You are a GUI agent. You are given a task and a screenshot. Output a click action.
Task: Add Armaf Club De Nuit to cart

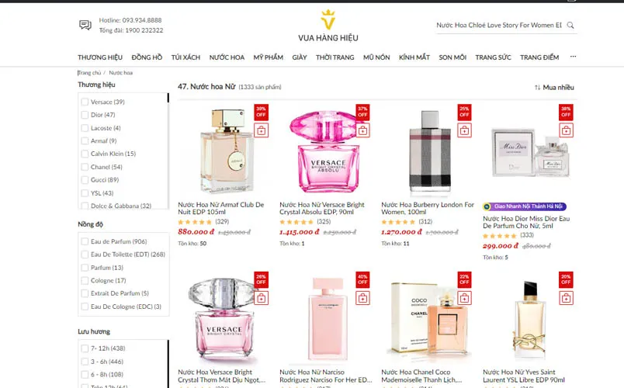tap(261, 130)
